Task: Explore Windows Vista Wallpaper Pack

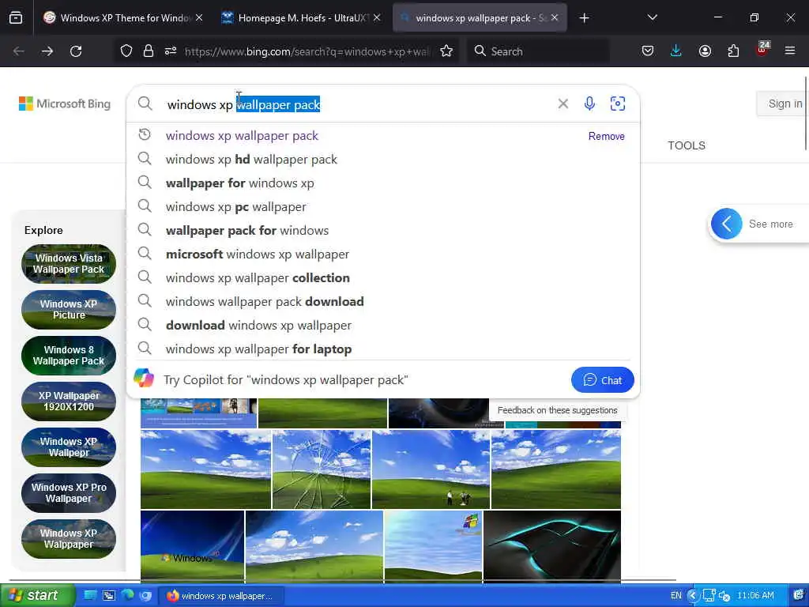Action: (69, 264)
